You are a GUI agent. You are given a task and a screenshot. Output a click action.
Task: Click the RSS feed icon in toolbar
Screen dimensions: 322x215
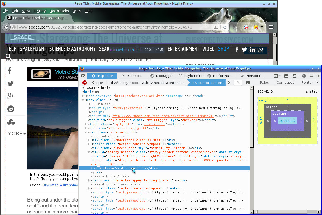click(235, 27)
